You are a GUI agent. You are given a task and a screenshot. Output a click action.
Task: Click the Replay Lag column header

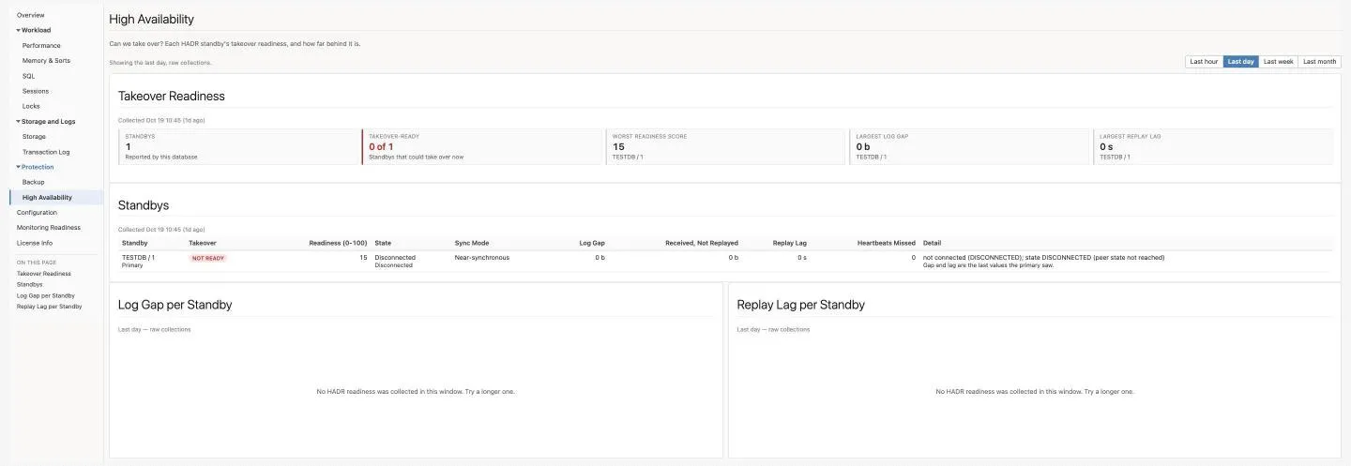pyautogui.click(x=790, y=243)
